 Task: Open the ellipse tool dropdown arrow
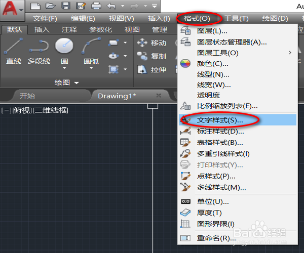125,56
